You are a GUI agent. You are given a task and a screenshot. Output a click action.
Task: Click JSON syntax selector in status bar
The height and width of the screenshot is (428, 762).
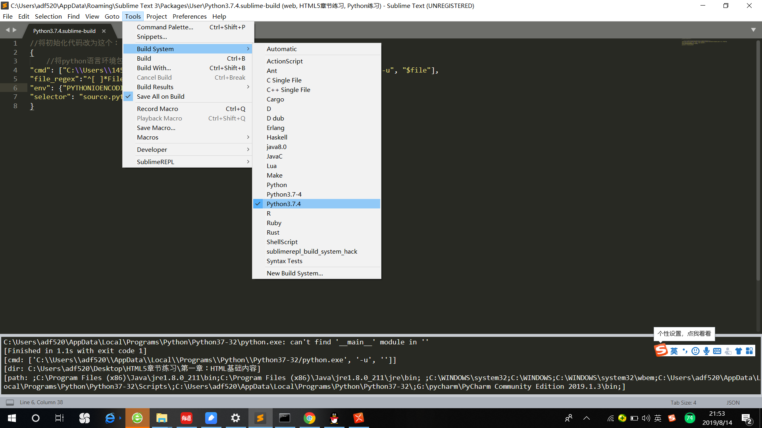click(x=733, y=402)
